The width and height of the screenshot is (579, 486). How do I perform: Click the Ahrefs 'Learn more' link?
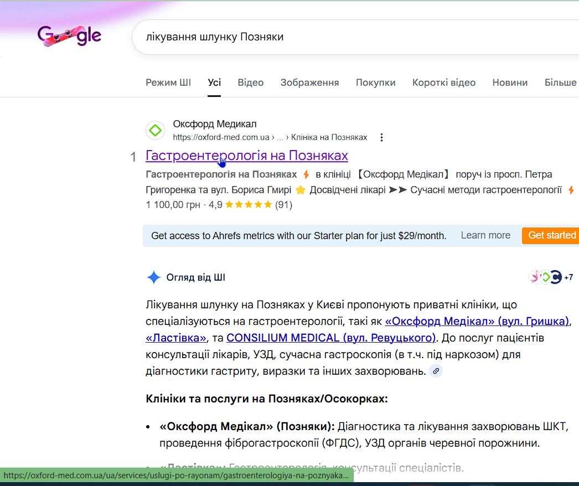pyautogui.click(x=485, y=235)
